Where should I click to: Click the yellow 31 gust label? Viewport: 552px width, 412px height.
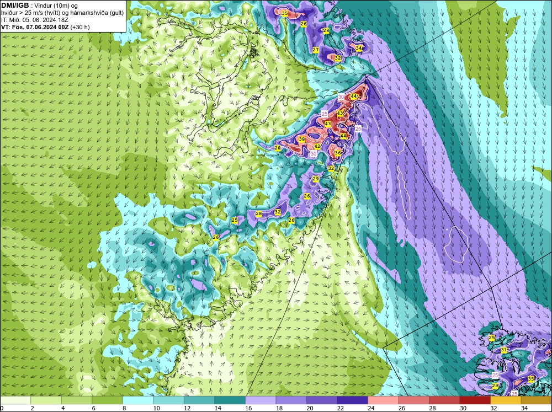tap(504, 350)
